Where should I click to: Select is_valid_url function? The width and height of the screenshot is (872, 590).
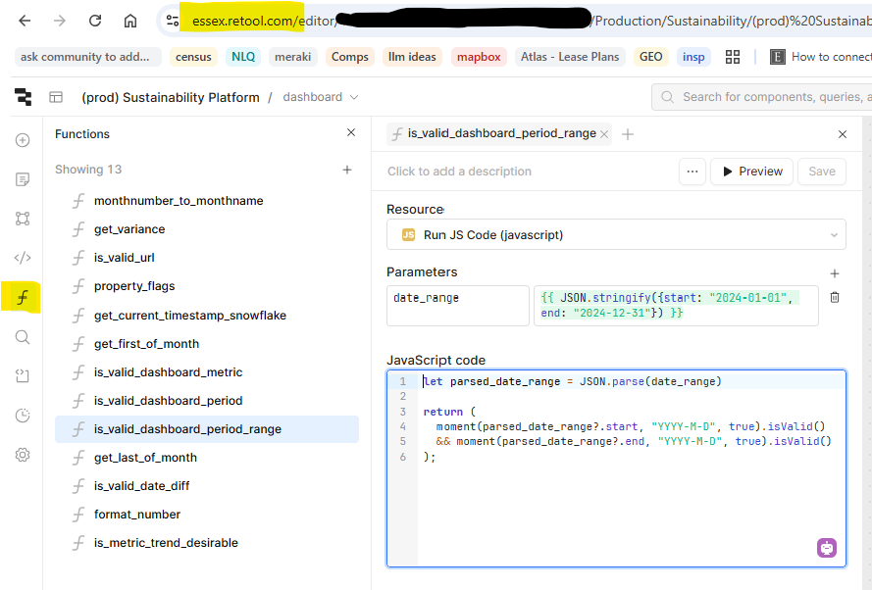[x=206, y=257]
